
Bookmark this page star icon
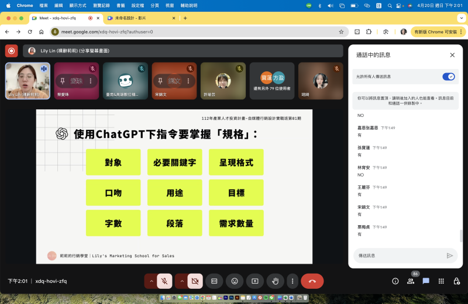[x=341, y=32]
